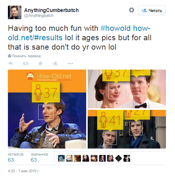
Task: Click the tweet timestamp 4:20 - 1 мая 2015
Action: (24, 171)
